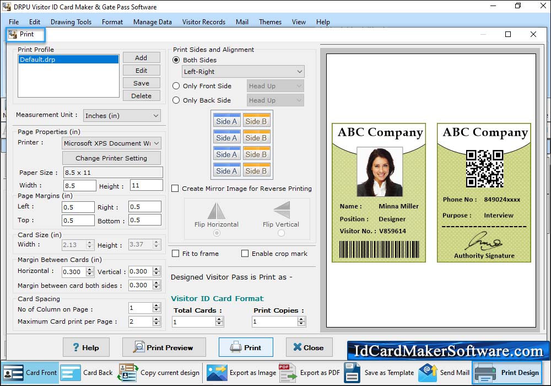Click the Print button with printer icon
551x386 pixels.
pos(246,347)
